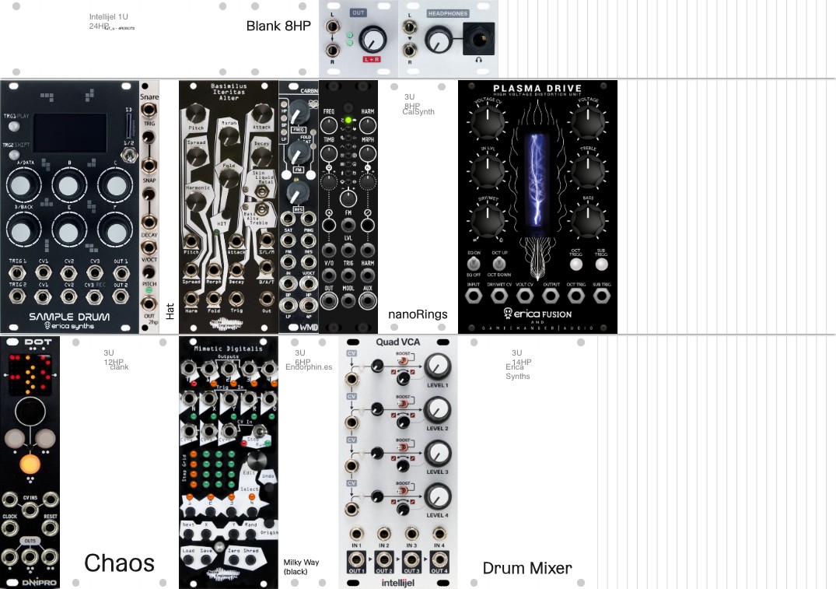Viewport: 836px width, 589px height.
Task: Toggle the BOOST switch for Level 2
Action: point(404,404)
